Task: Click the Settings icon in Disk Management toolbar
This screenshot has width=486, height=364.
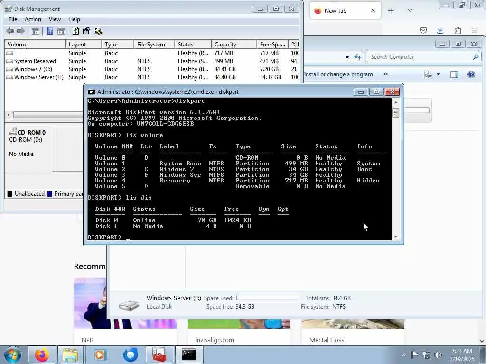Action: point(98,31)
